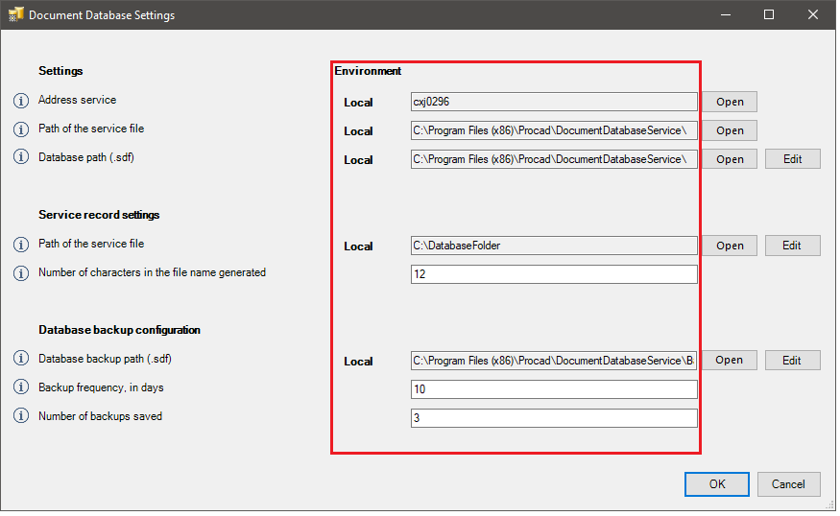Select the Number of backups saved field
This screenshot has height=516, width=840.
pyautogui.click(x=553, y=418)
